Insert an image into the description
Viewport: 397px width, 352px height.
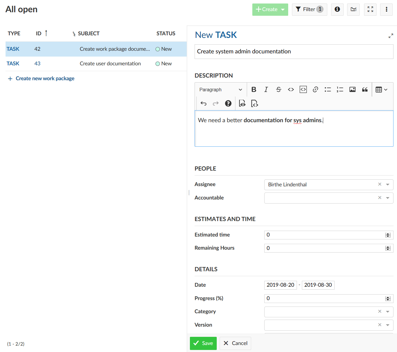coord(352,90)
